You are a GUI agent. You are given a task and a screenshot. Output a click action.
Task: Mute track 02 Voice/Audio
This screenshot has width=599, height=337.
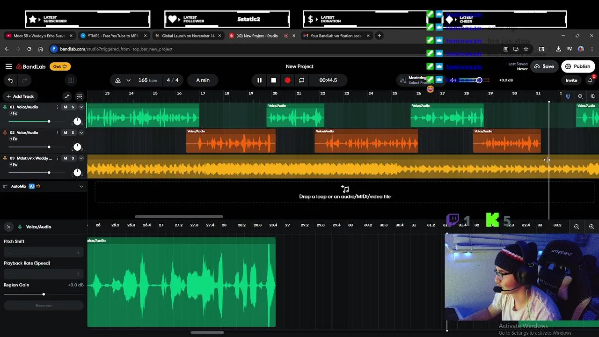coord(65,133)
